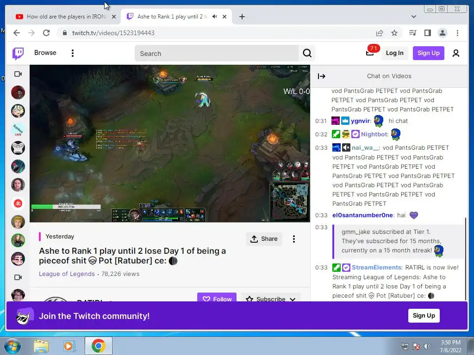Open the notifications inbox with 71 badge

click(370, 53)
